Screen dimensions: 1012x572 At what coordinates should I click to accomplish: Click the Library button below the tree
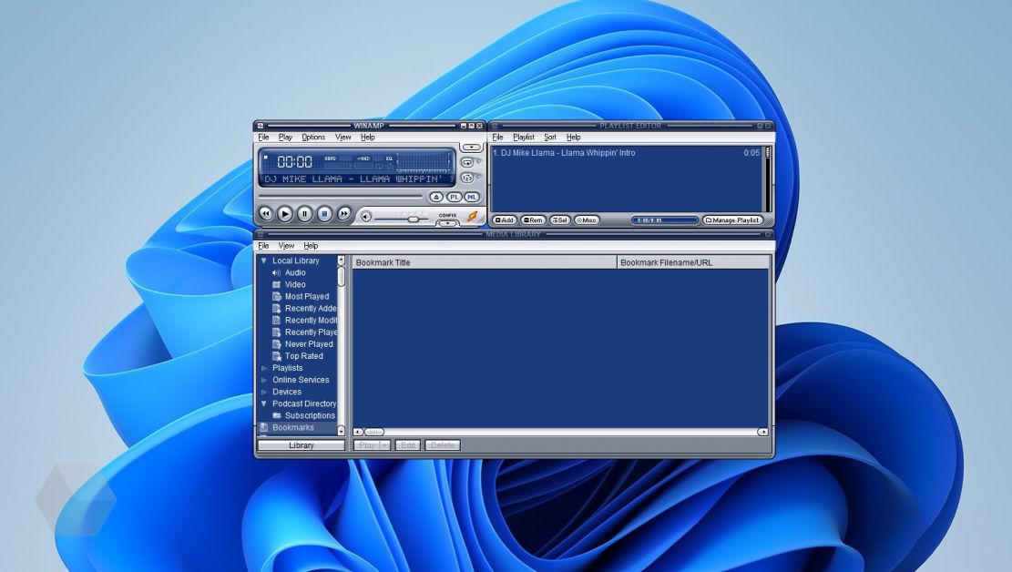tap(302, 445)
